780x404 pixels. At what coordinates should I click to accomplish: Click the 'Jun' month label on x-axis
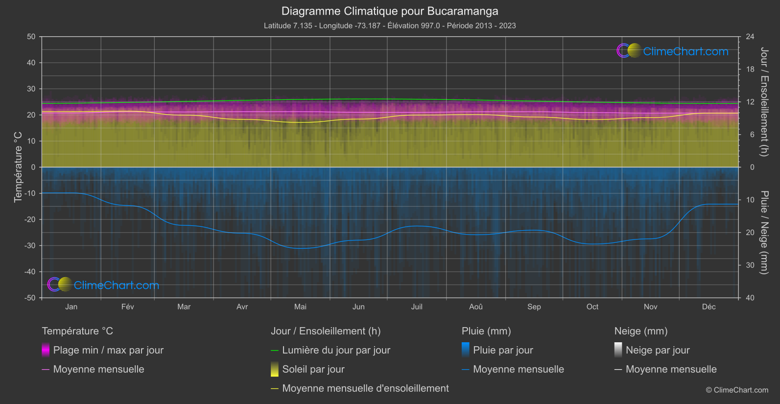pos(359,307)
